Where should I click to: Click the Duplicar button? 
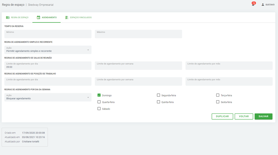[222, 116]
